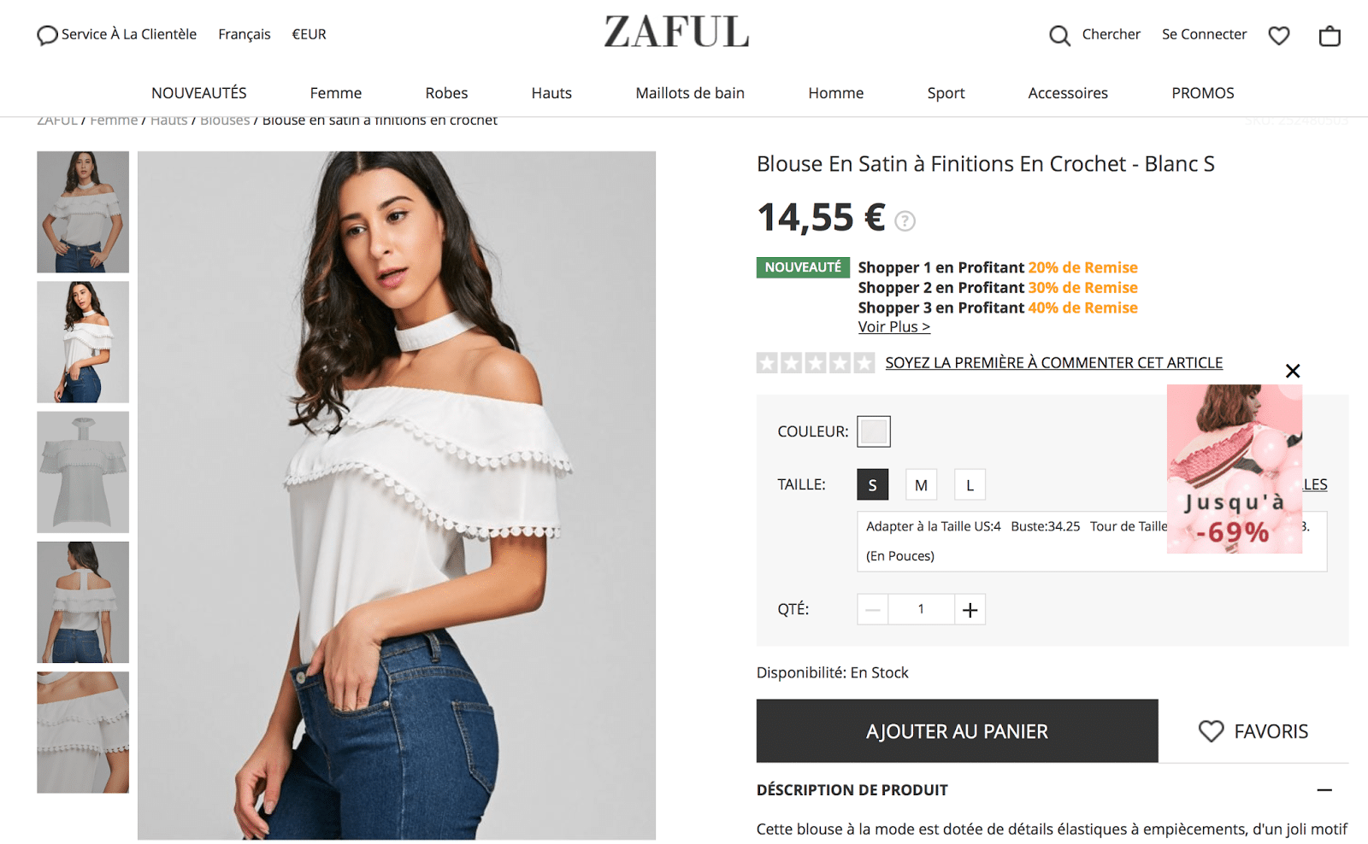Select size M
This screenshot has width=1368, height=844.
921,484
